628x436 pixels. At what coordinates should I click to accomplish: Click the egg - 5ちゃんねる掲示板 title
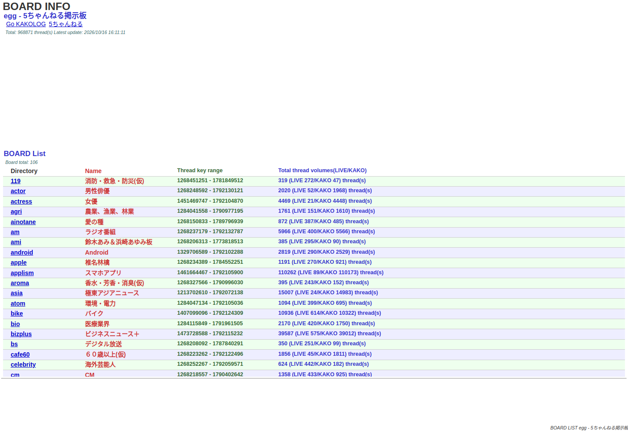click(x=45, y=15)
